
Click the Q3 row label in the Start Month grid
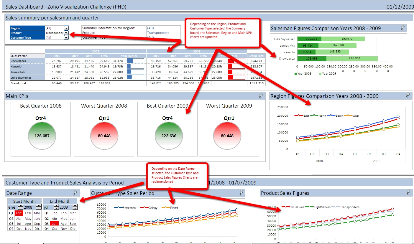coord(11,223)
